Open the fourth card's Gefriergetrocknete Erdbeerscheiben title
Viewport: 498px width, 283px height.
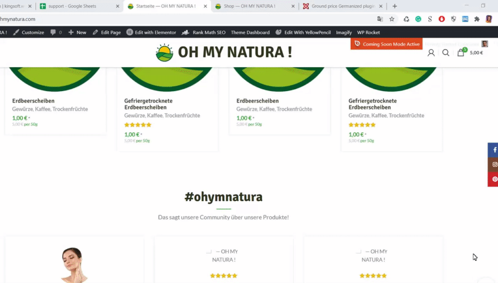(x=373, y=104)
